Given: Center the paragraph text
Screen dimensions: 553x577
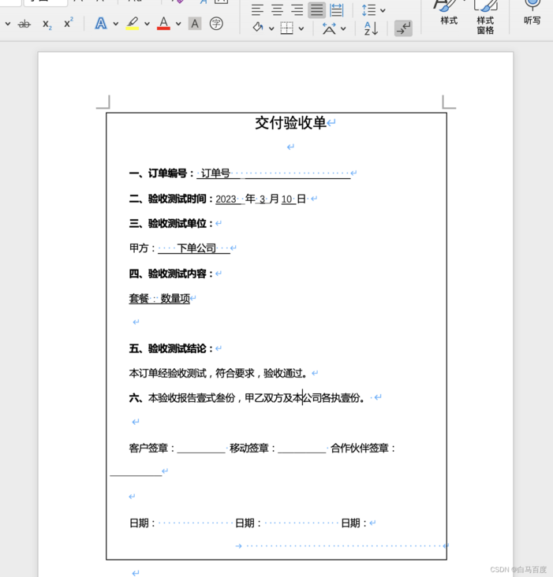Looking at the screenshot, I should point(277,9).
